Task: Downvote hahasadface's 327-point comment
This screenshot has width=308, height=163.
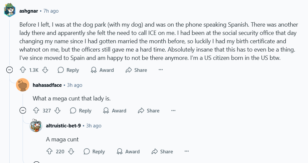Action: (57, 110)
